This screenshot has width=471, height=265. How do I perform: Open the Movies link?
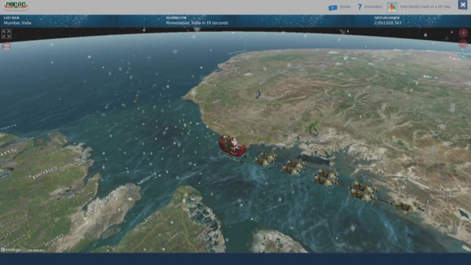[x=345, y=7]
